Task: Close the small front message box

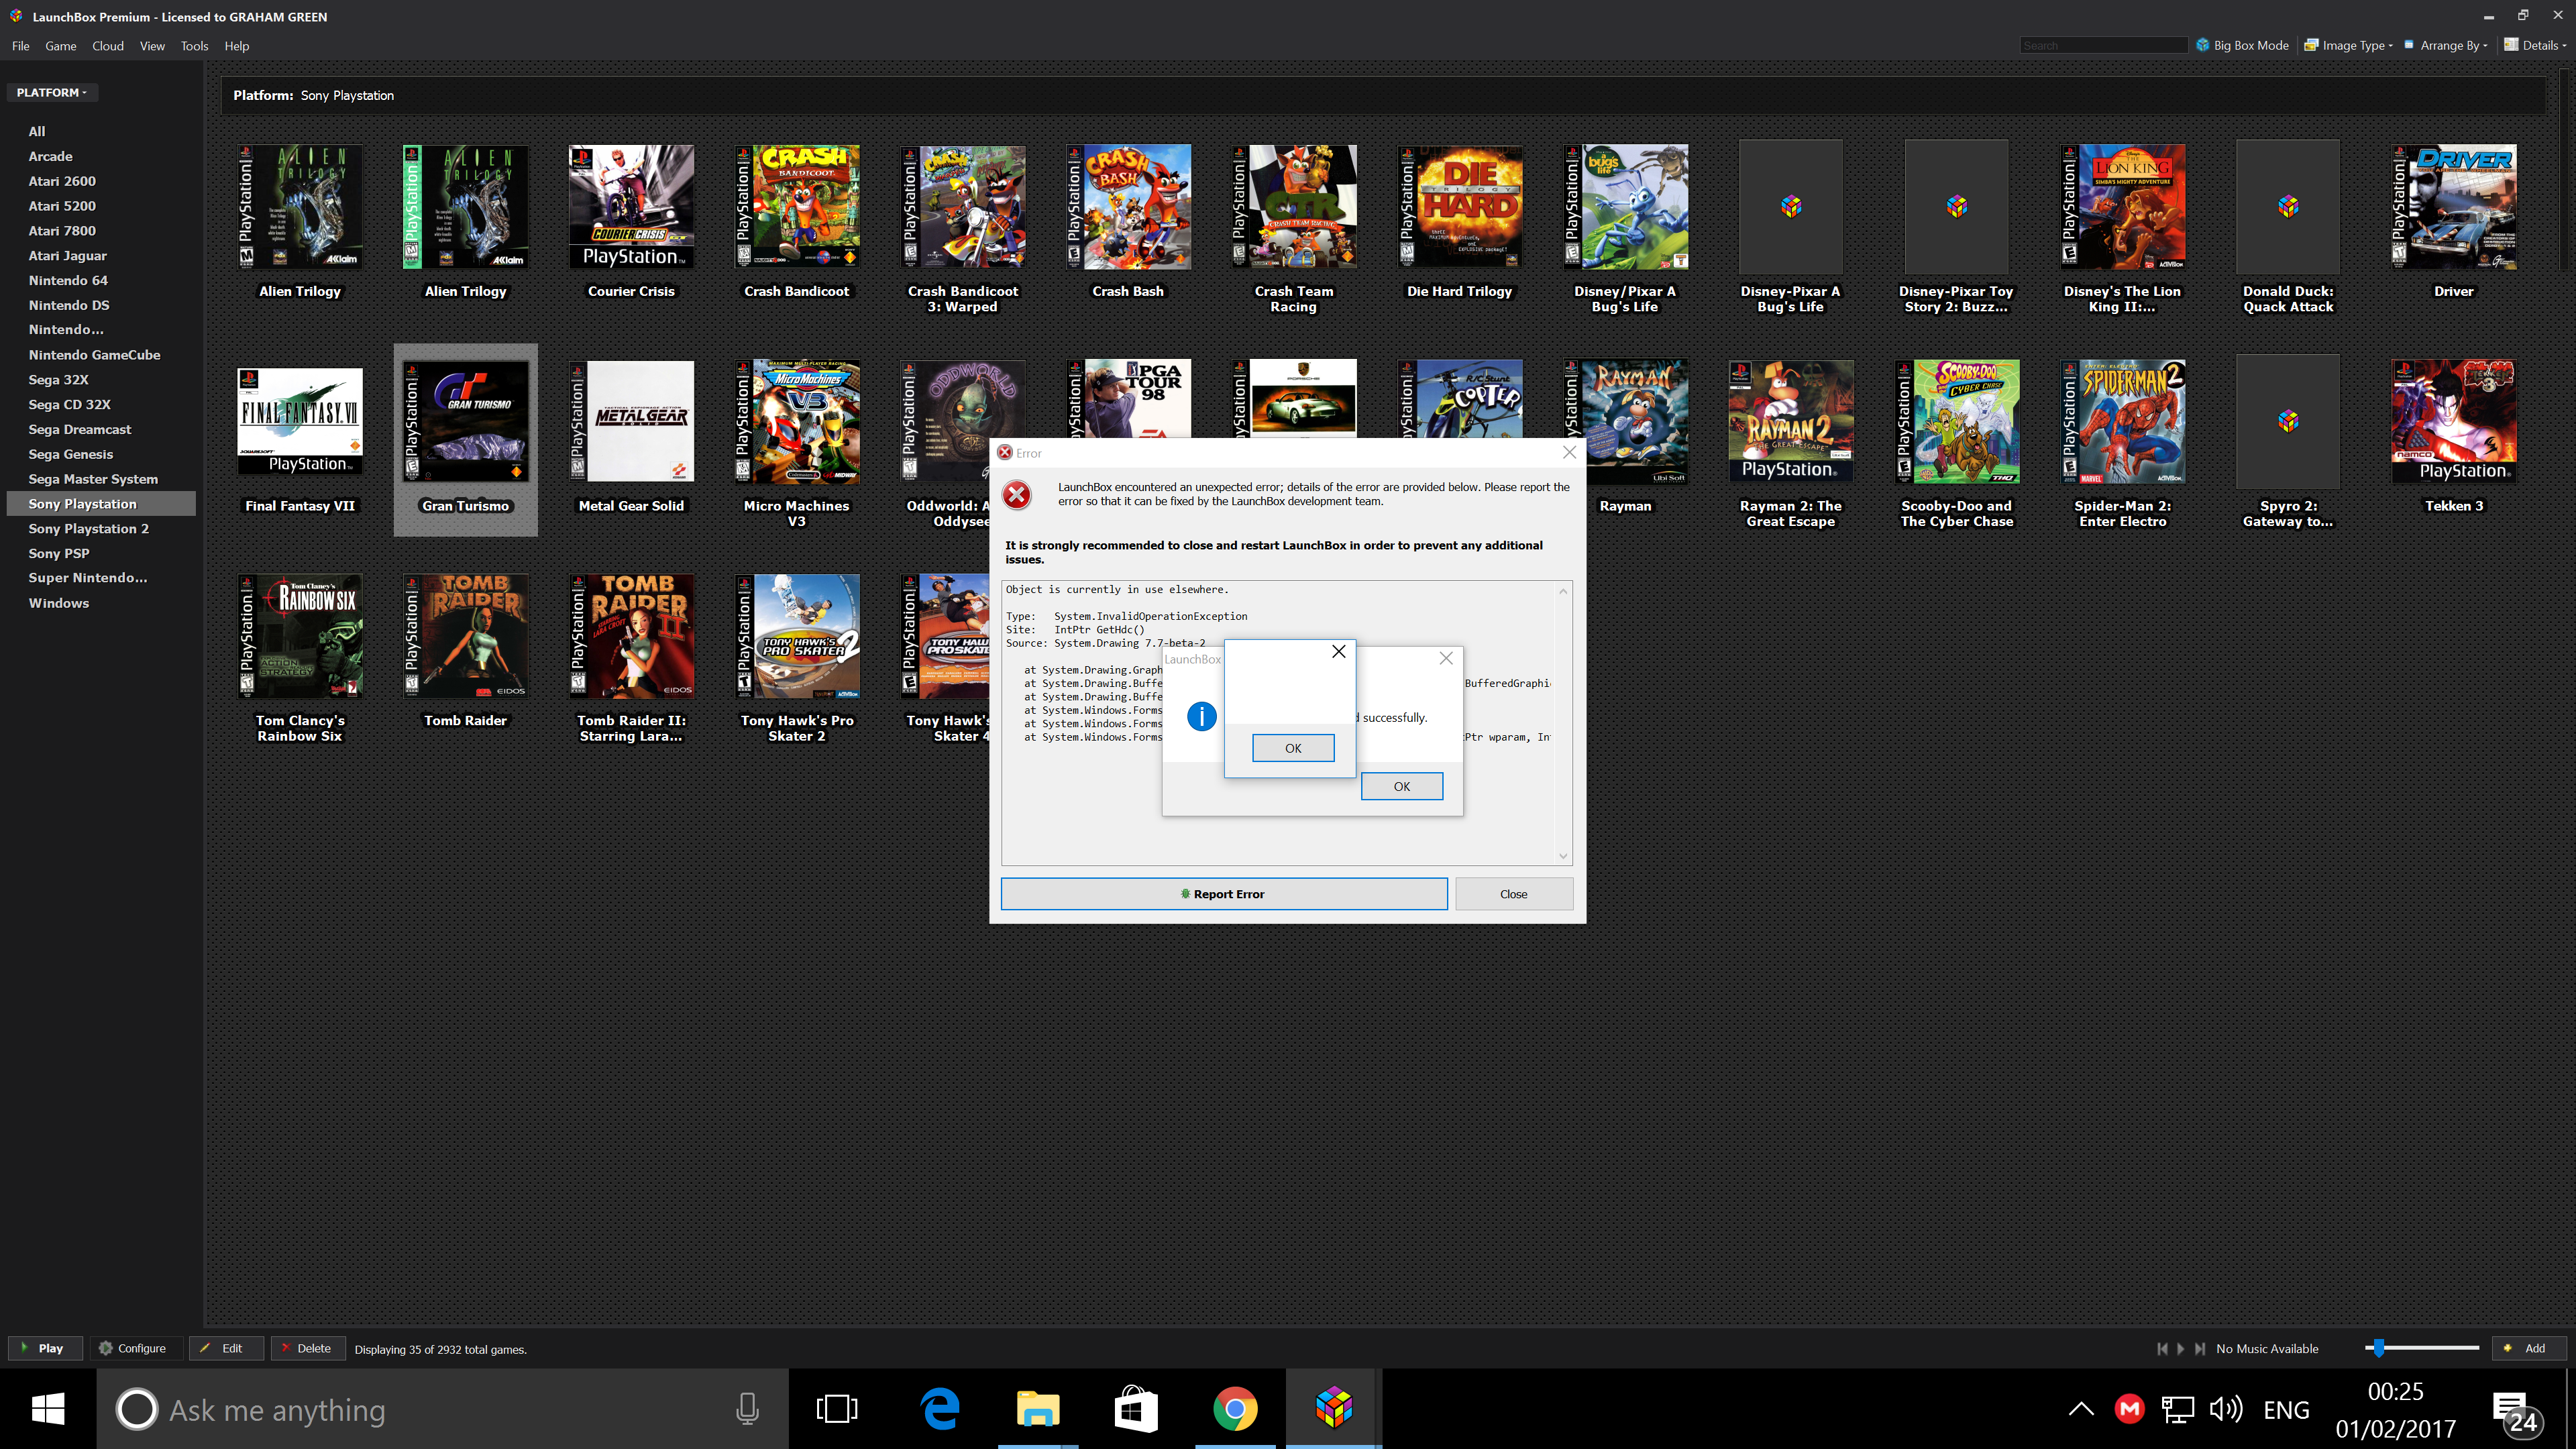Action: 1338,651
